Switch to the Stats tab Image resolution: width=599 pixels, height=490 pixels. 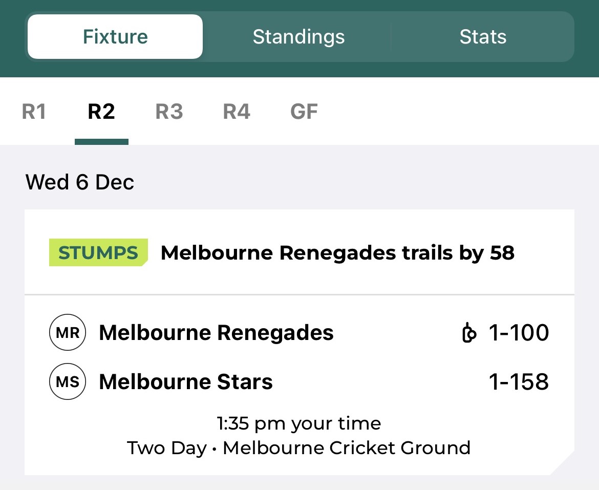point(483,36)
